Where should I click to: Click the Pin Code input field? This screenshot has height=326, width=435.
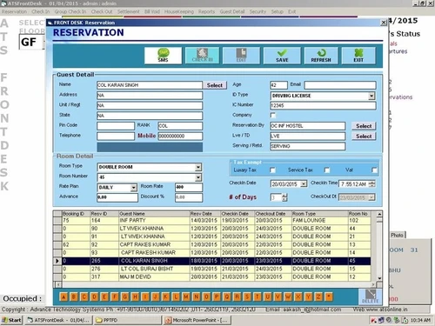116,126
